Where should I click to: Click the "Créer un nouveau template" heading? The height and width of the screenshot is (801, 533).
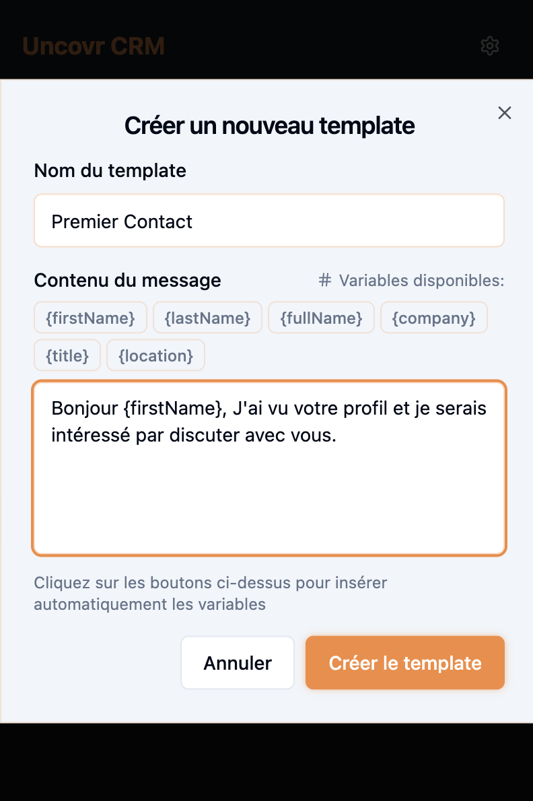[x=269, y=125]
